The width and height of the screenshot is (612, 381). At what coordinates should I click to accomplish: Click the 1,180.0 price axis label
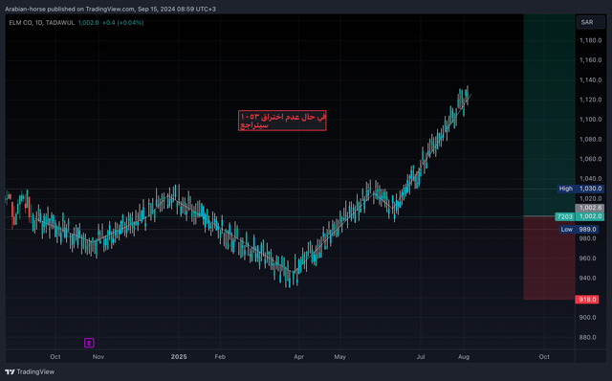tap(591, 40)
